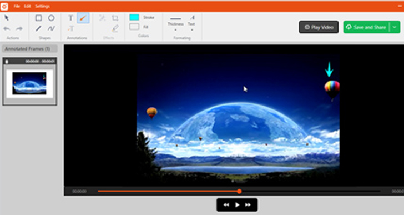Select the ellipse shape tool
The image size is (404, 215).
tap(51, 18)
